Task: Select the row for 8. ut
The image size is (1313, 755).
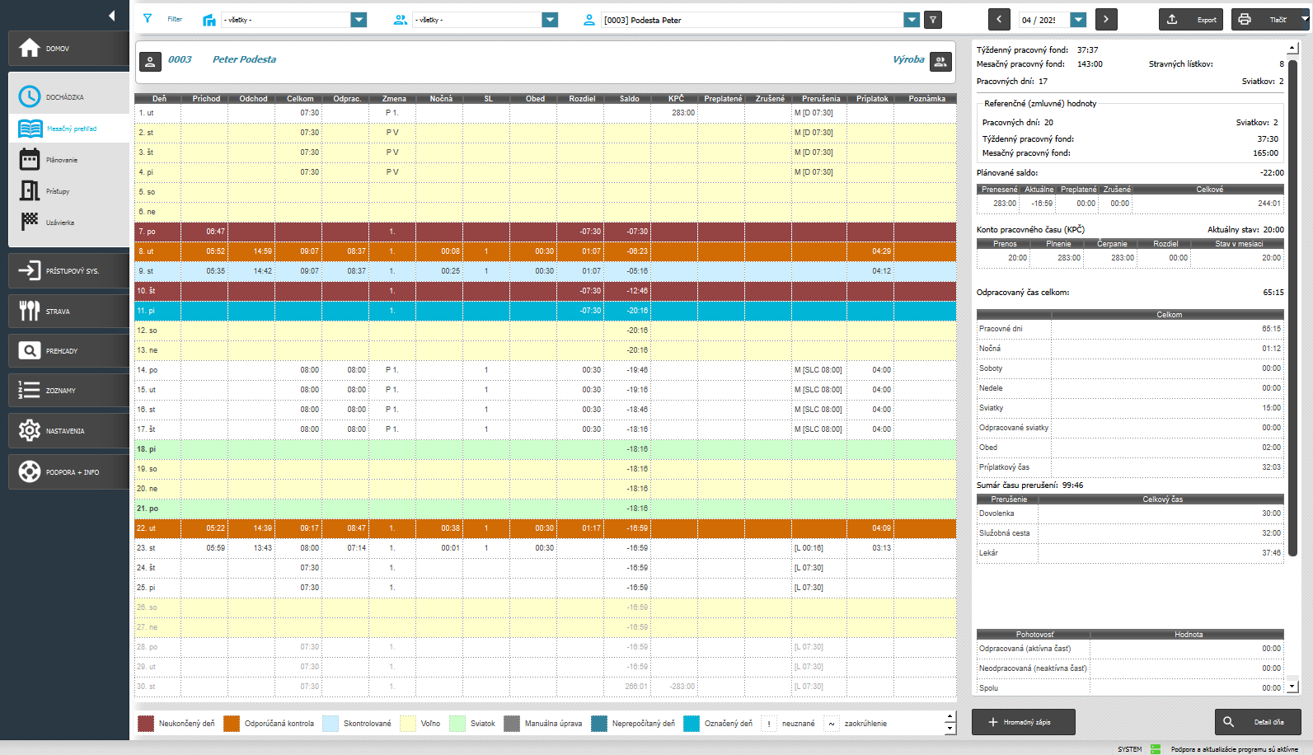Action: 546,251
